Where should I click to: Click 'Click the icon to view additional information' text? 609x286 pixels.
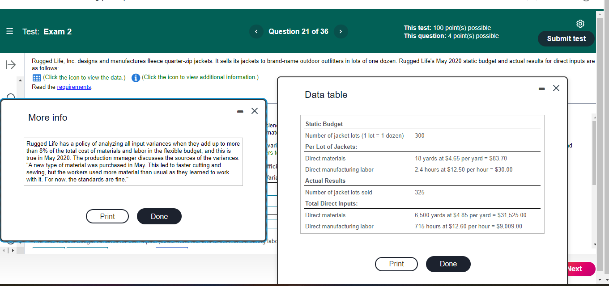pos(200,77)
